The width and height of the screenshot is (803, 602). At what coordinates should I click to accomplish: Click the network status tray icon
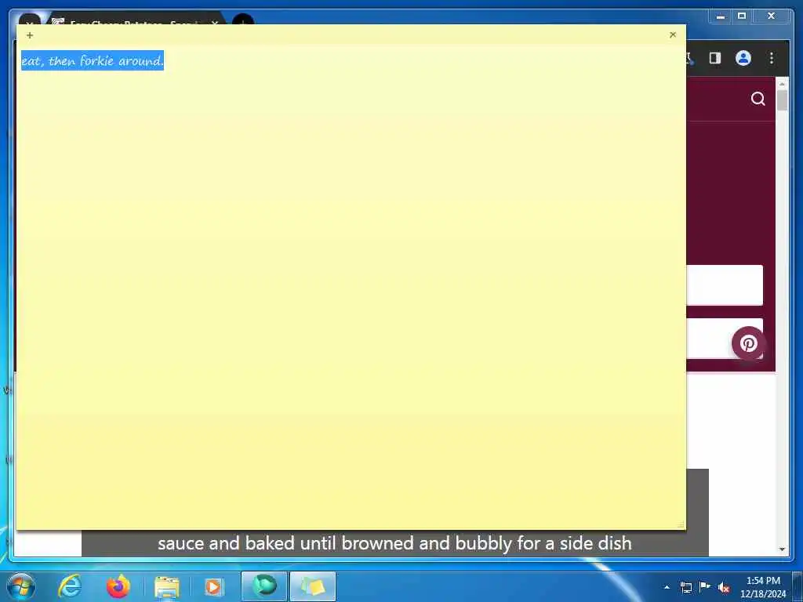point(686,587)
